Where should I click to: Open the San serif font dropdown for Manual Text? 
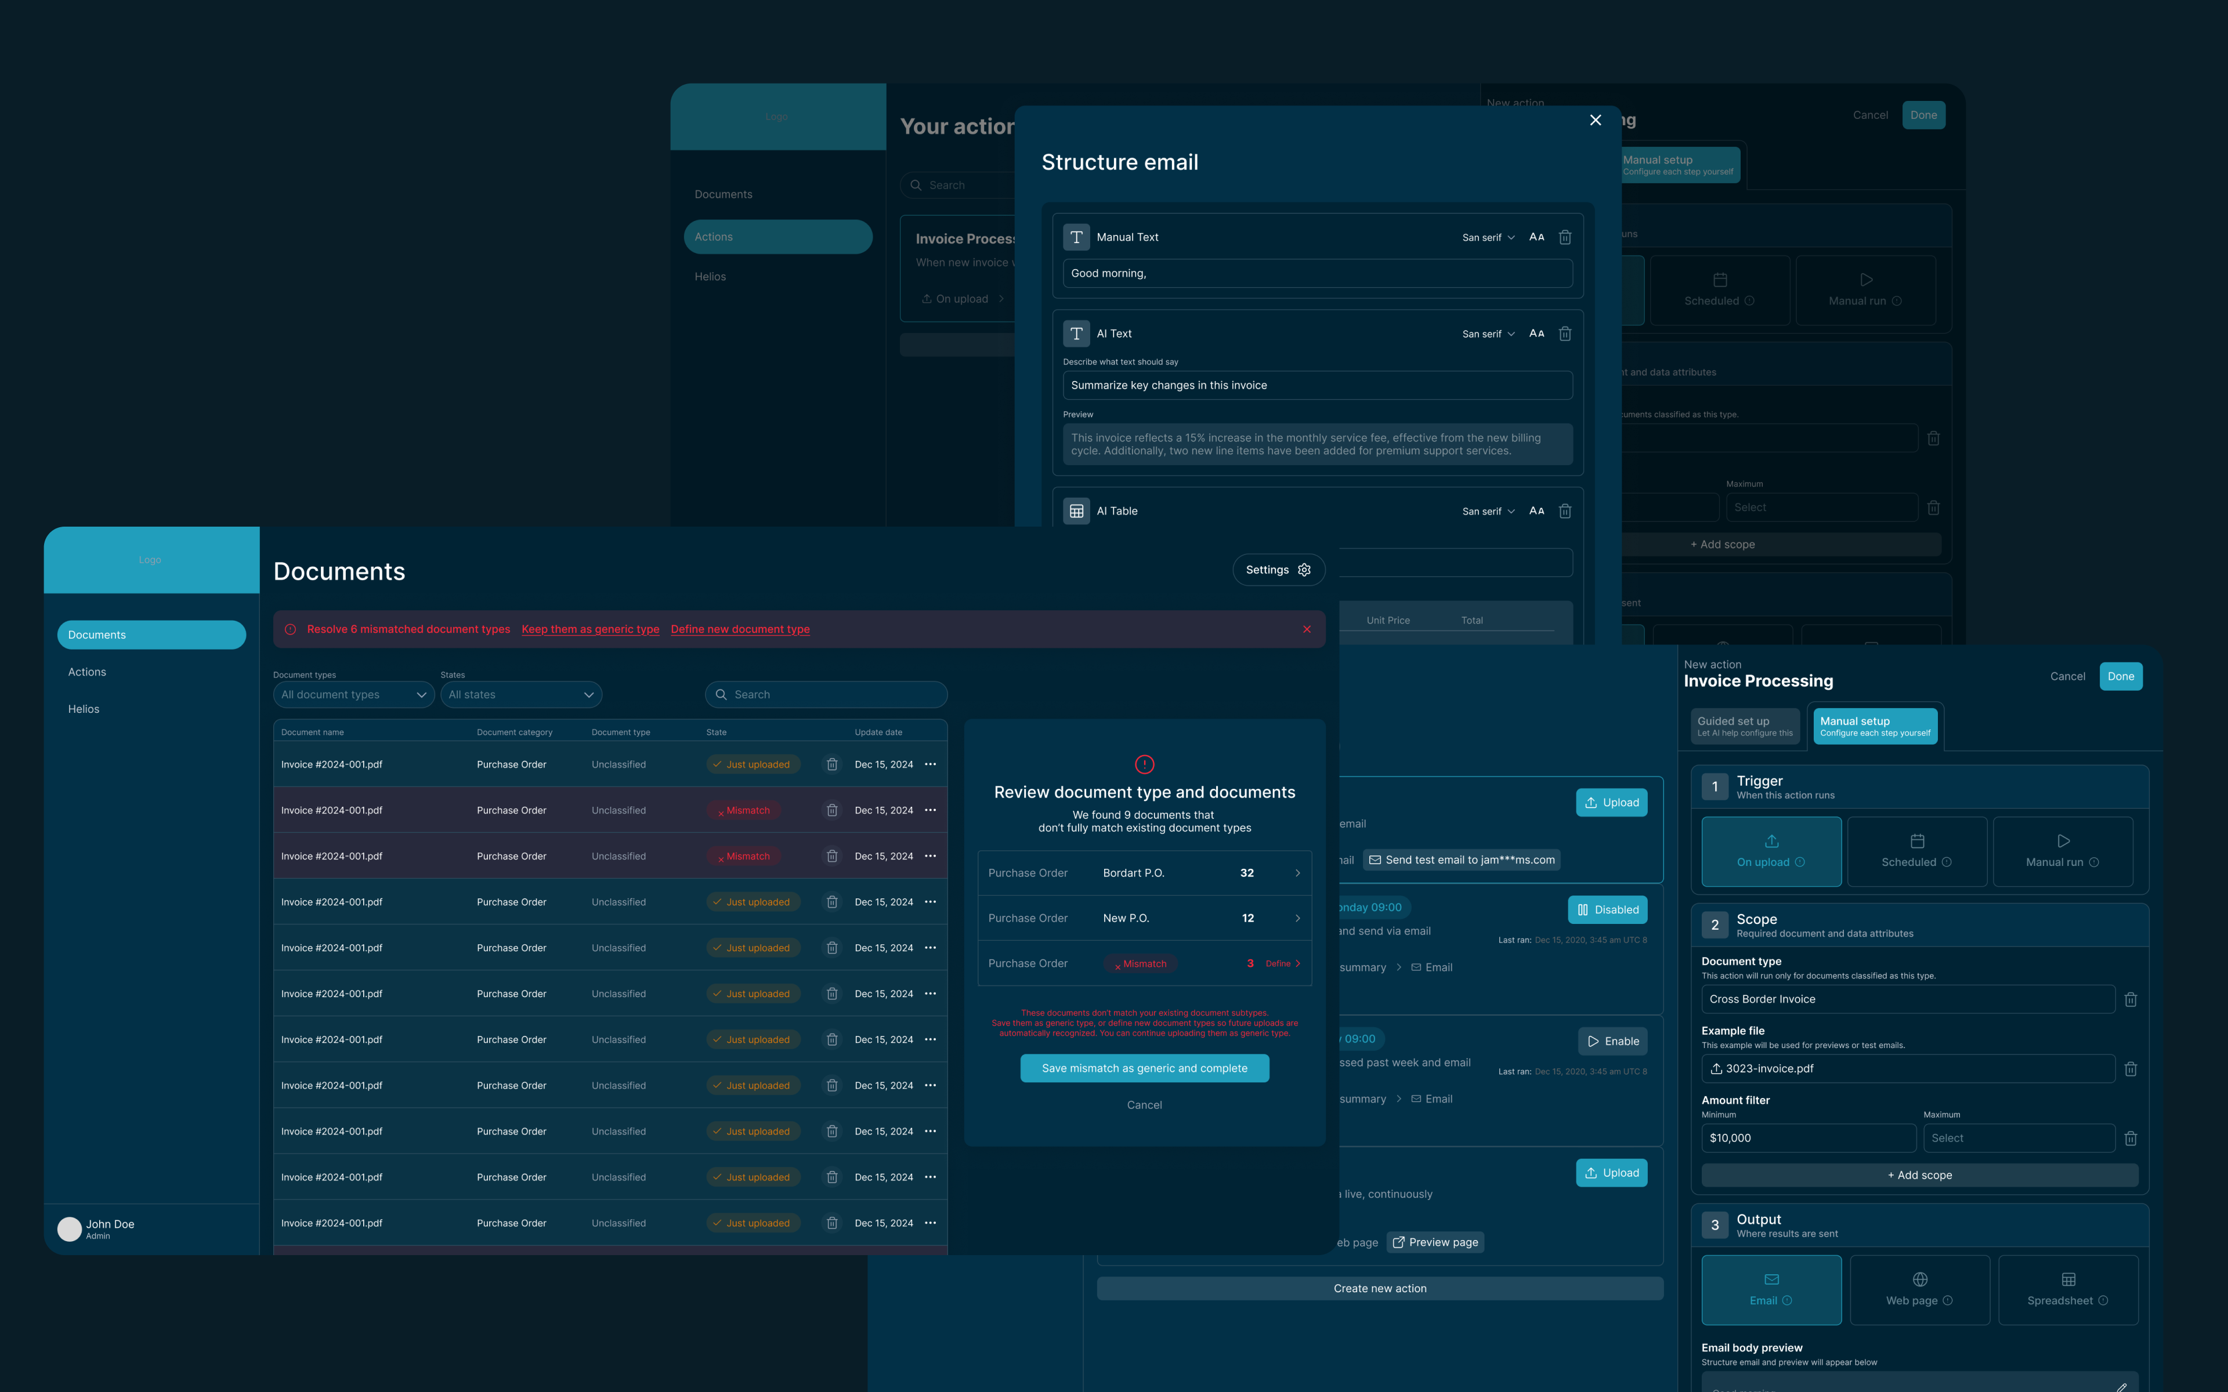[x=1488, y=238]
